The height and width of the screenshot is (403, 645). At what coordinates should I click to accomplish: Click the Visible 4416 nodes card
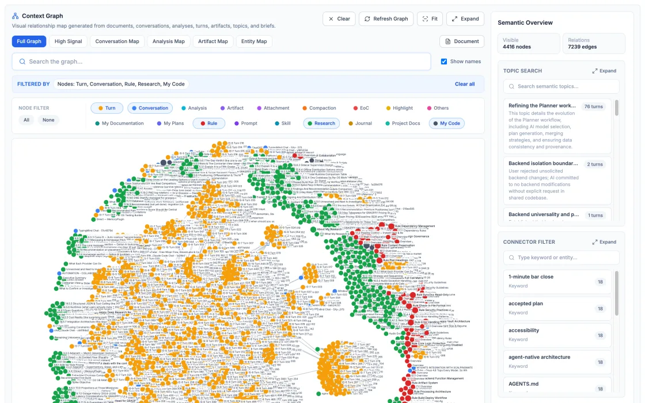coord(529,44)
